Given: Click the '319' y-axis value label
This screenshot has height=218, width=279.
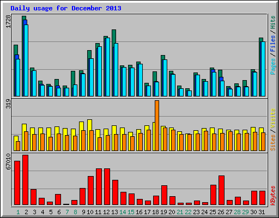Looking at the screenshot, I should pos(8,104).
